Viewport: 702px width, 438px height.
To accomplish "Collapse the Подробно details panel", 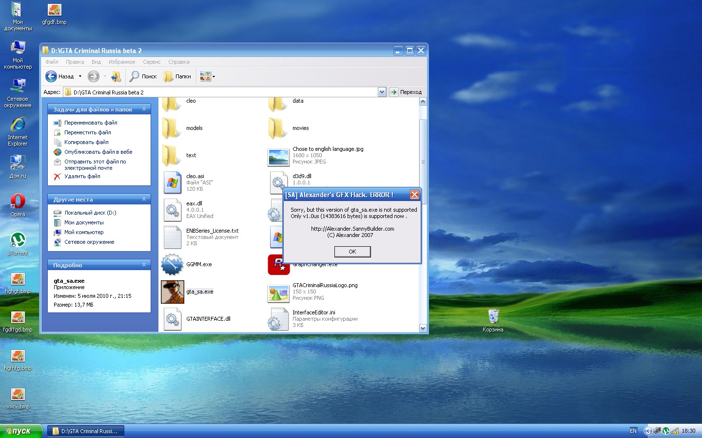I will tap(144, 265).
